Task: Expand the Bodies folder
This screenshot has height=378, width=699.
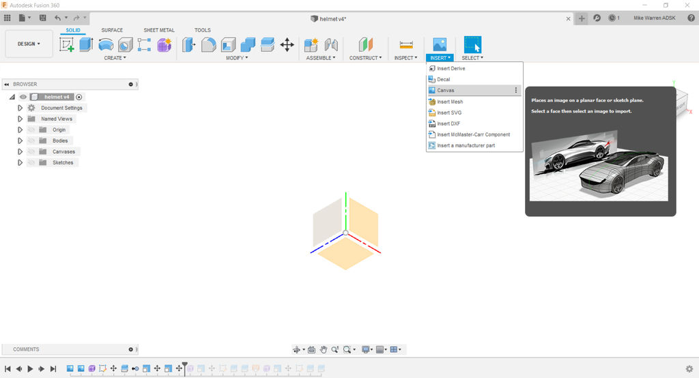Action: tap(20, 141)
